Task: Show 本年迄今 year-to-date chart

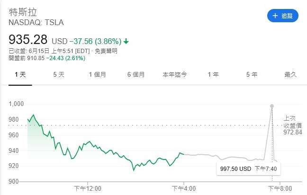Action: (175, 75)
